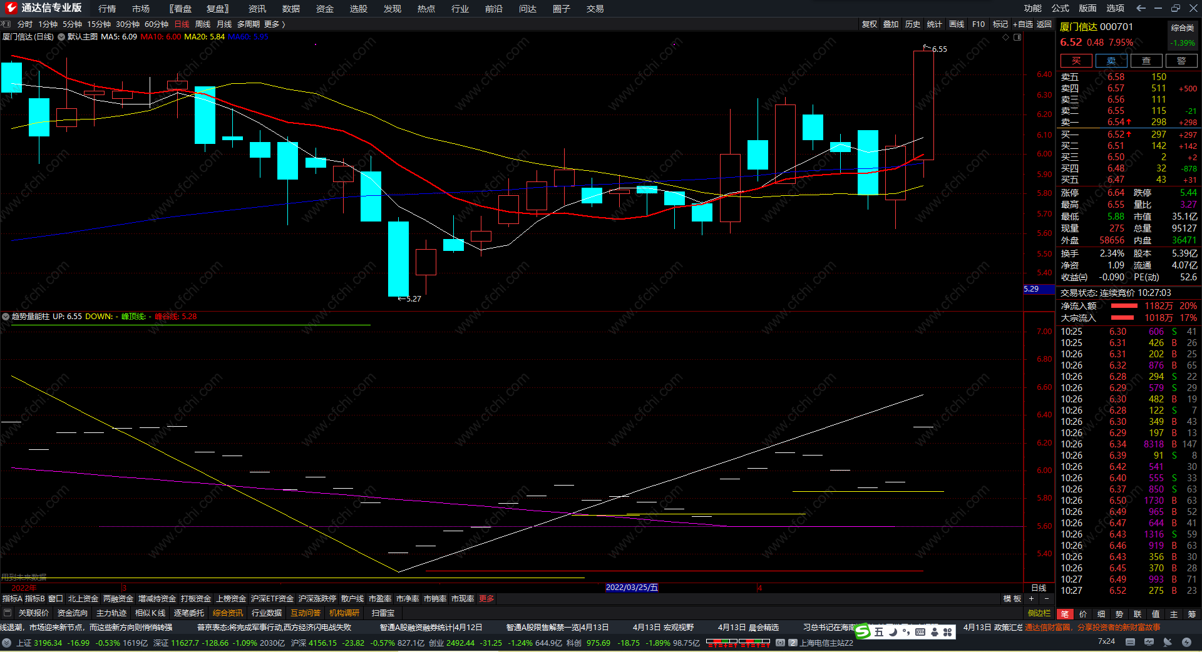Switch to the 扫雷宝 tab

click(x=383, y=613)
